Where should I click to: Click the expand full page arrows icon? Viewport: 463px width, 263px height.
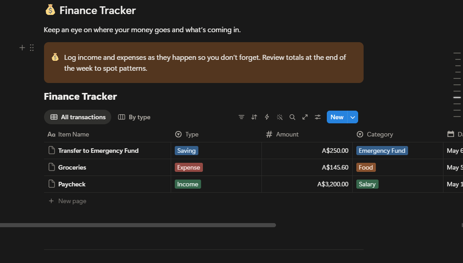pyautogui.click(x=305, y=117)
